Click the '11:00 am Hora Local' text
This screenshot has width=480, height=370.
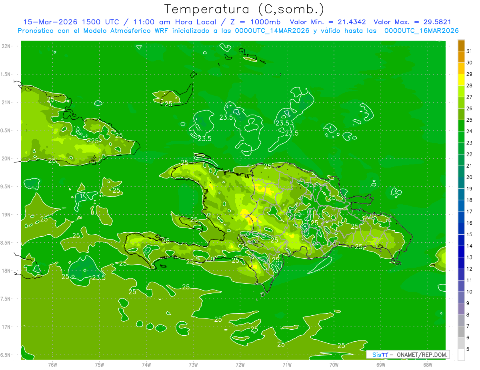tap(174, 22)
